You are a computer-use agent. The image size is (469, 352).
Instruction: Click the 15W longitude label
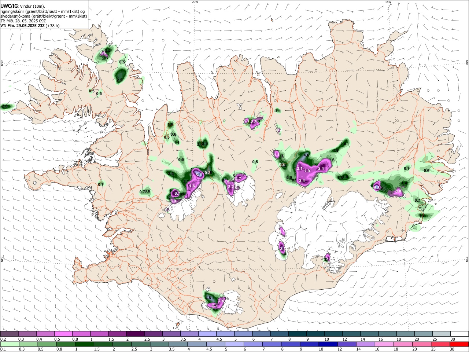[388, 2]
